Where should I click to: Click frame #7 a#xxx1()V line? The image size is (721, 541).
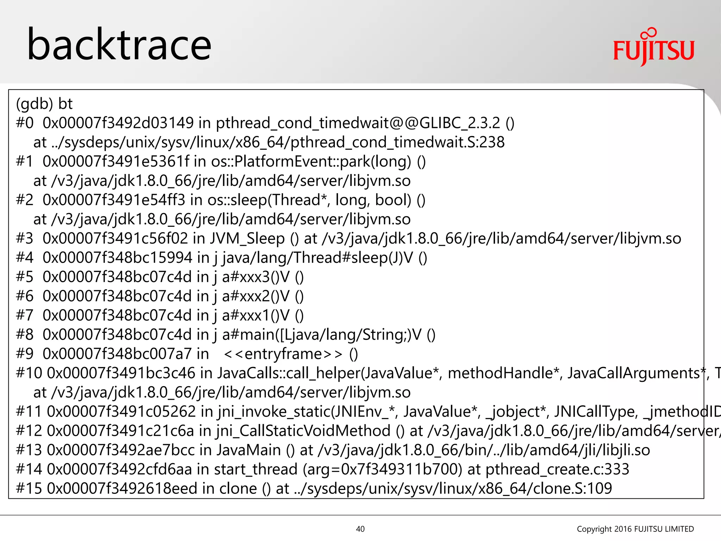pyautogui.click(x=160, y=315)
